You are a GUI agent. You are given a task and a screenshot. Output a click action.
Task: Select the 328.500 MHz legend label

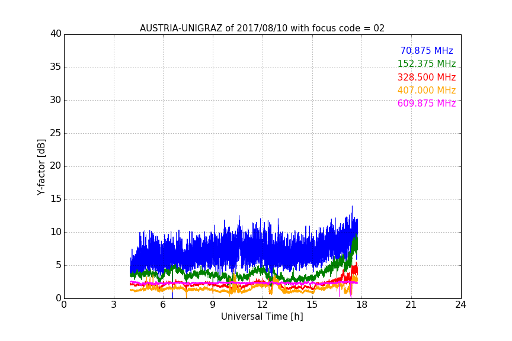427,77
